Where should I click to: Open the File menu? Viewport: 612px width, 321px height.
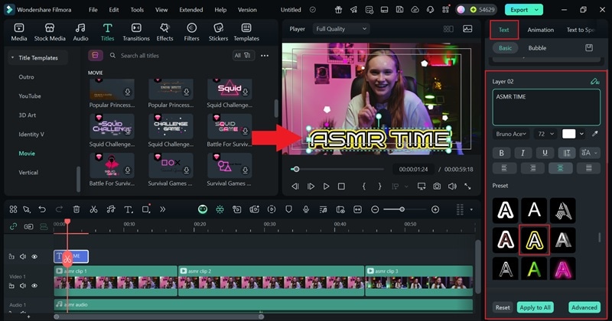pyautogui.click(x=93, y=10)
